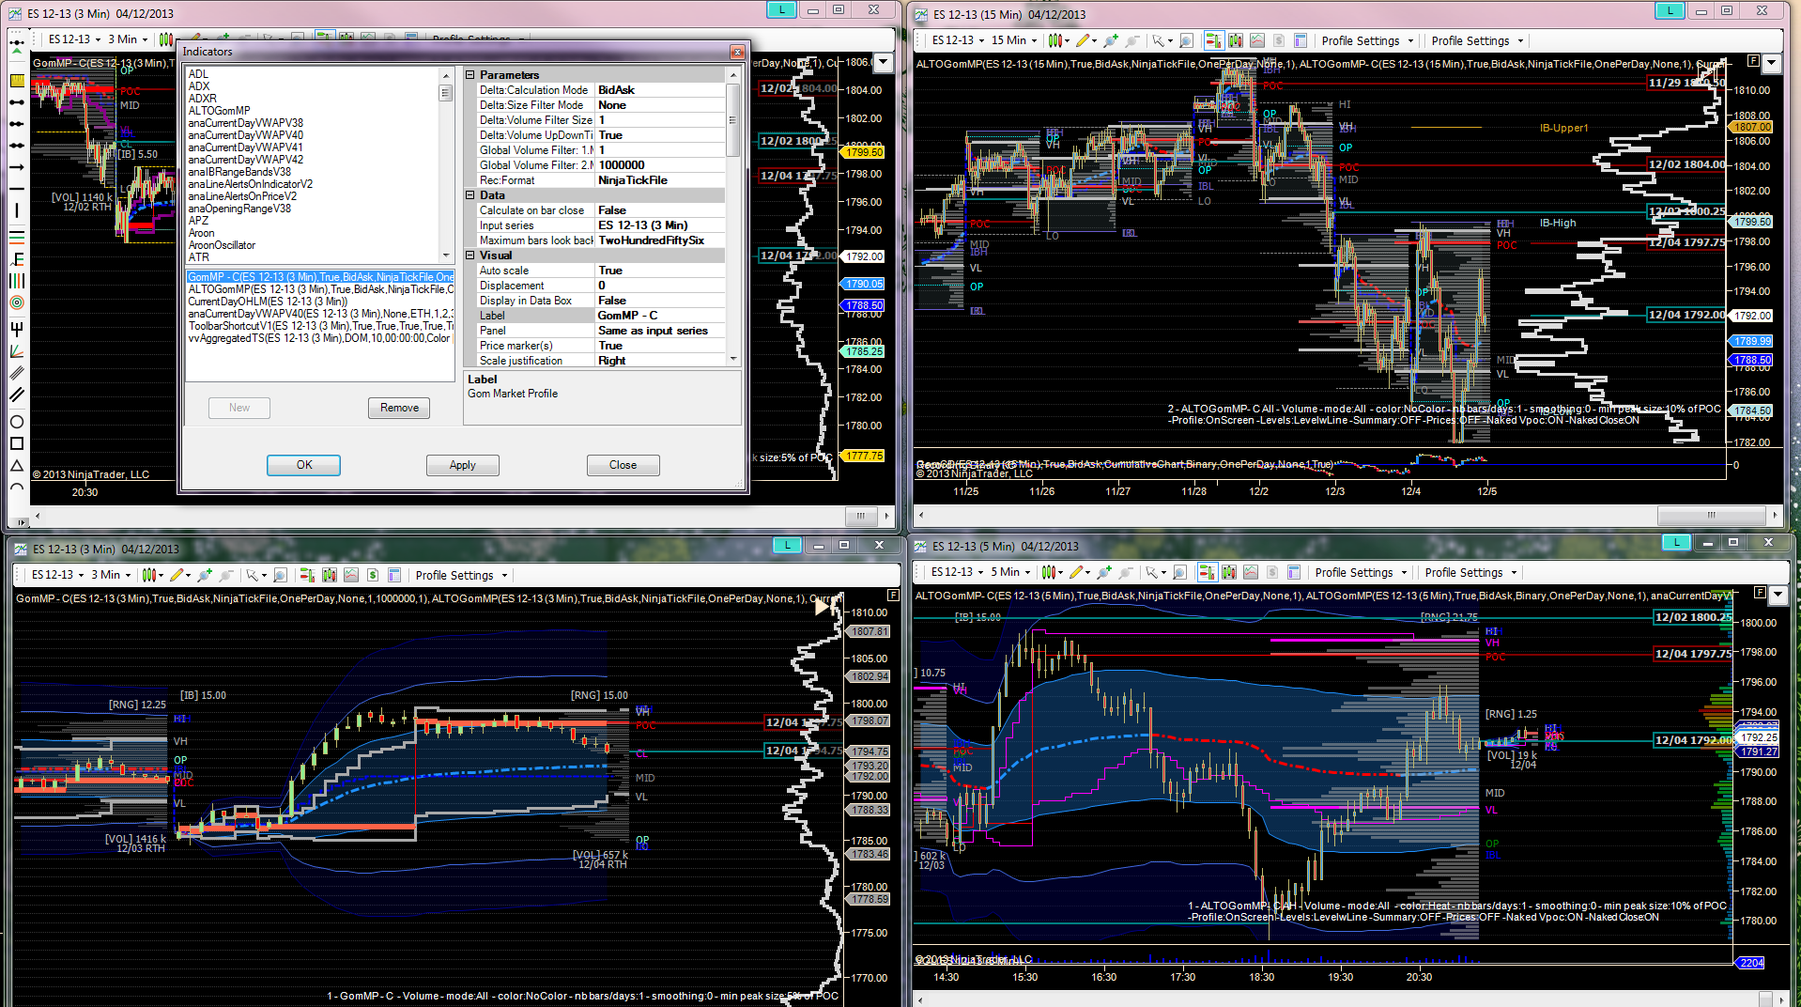Toggle link button L on 15 Min chart window
Viewport: 1801px width, 1007px height.
pyautogui.click(x=1670, y=10)
